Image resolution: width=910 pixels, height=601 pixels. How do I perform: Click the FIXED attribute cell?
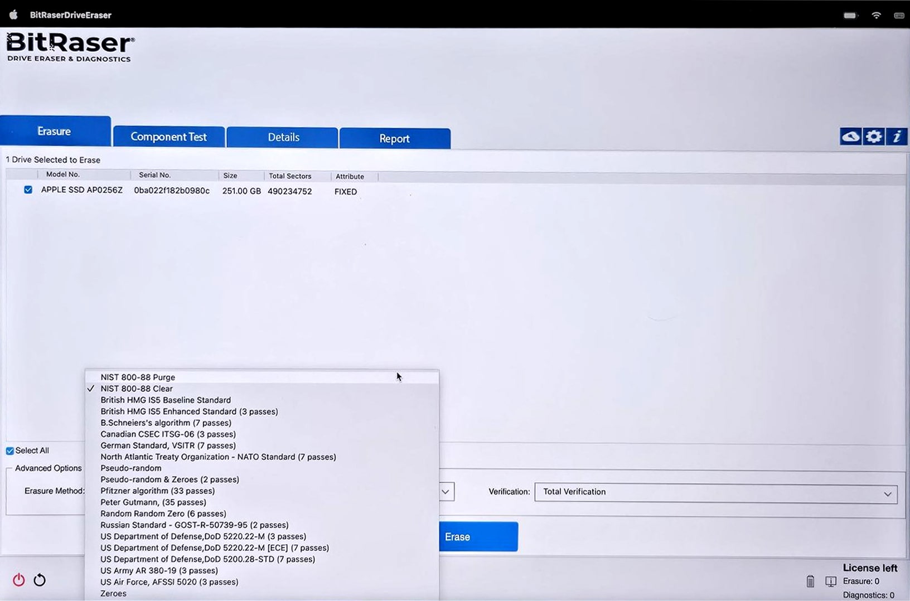click(x=346, y=192)
